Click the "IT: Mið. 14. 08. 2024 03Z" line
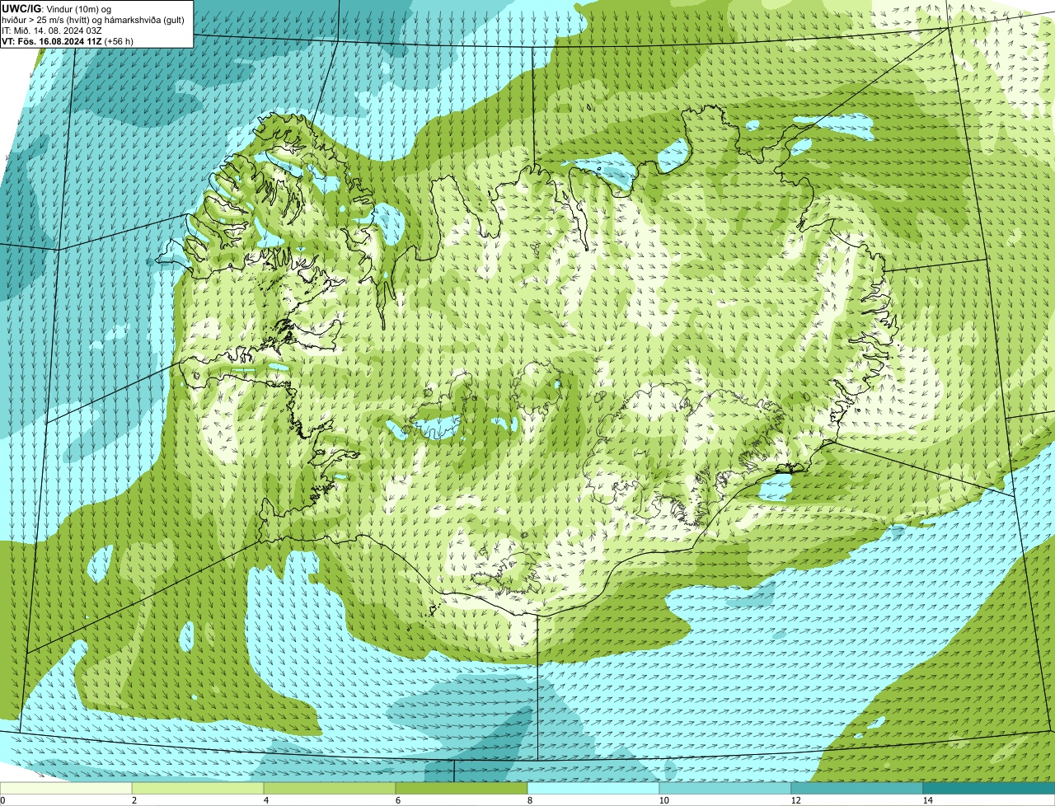1055x806 pixels. [52, 30]
